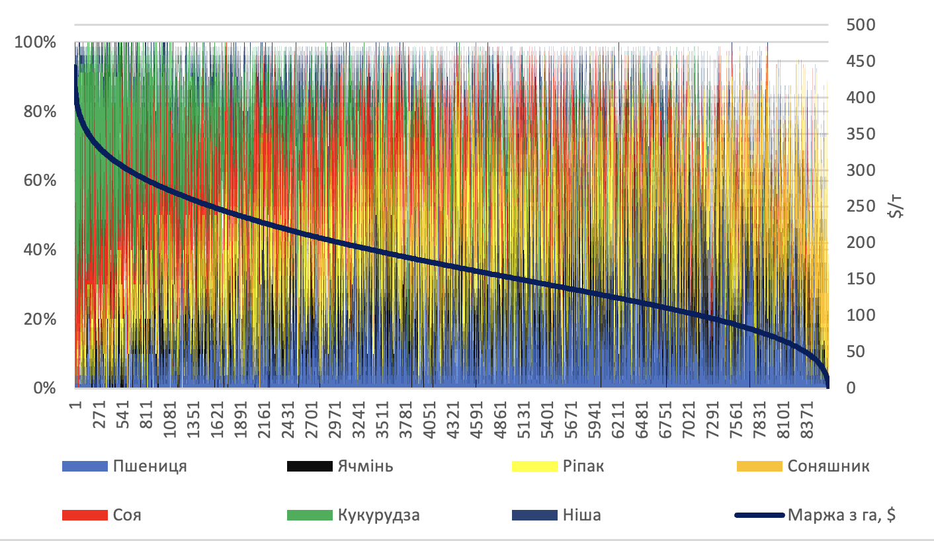Click the 271 label on the horizontal axis
This screenshot has height=541, width=934.
(99, 415)
